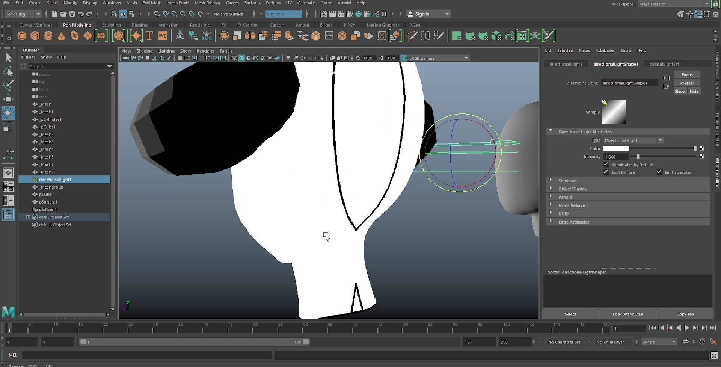Select the Polygon Cube creation icon
Viewport: 721px width, 367px height.
click(x=35, y=35)
